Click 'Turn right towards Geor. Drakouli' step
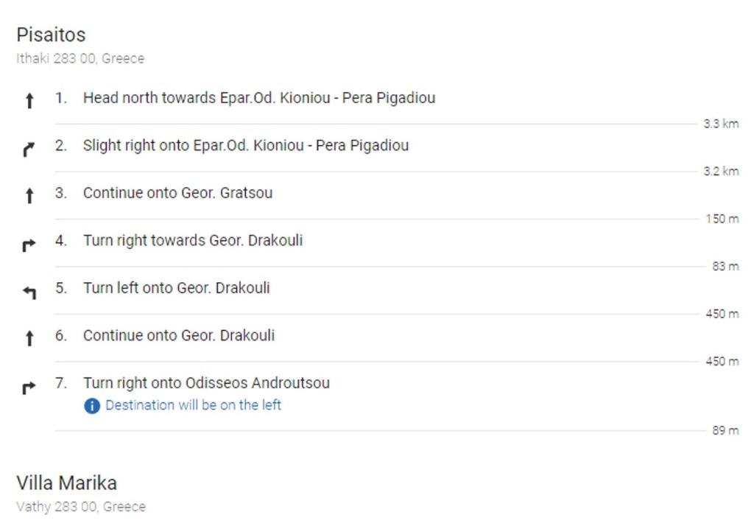Image resolution: width=751 pixels, height=526 pixels. click(192, 240)
